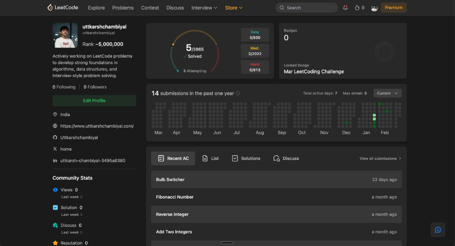Open the Bulb Switcher submission row
The width and height of the screenshot is (455, 246).
tap(276, 180)
